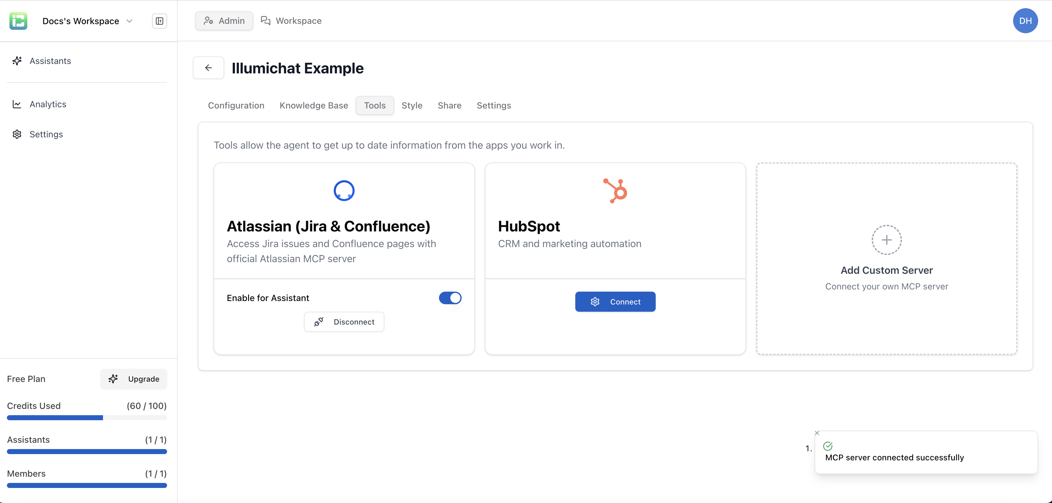Switch to the Knowledge Base tab
1052x503 pixels.
pos(314,105)
